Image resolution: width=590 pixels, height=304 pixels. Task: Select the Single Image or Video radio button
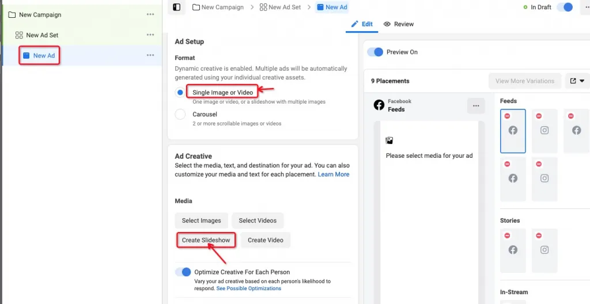[x=180, y=92]
